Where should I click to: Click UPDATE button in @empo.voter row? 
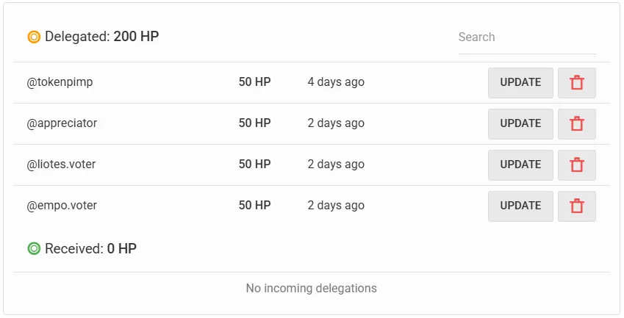click(520, 206)
